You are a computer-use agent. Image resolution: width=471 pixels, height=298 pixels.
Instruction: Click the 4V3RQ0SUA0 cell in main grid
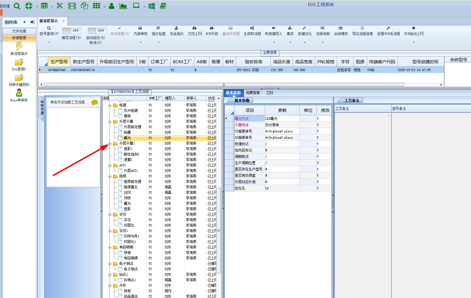point(59,70)
